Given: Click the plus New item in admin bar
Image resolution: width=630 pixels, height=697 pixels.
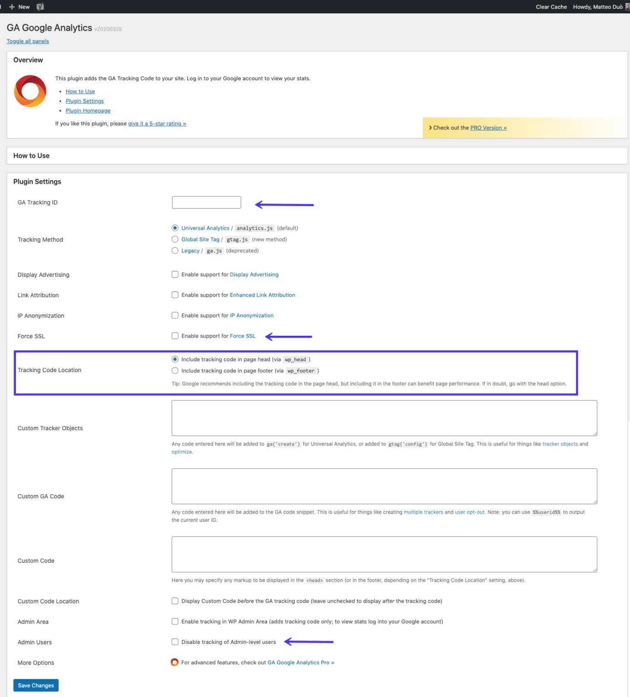Looking at the screenshot, I should tap(20, 7).
